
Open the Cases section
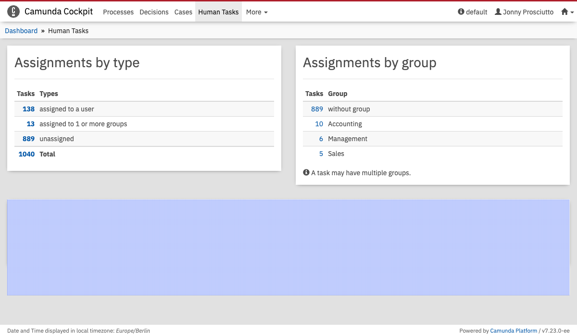(x=183, y=12)
